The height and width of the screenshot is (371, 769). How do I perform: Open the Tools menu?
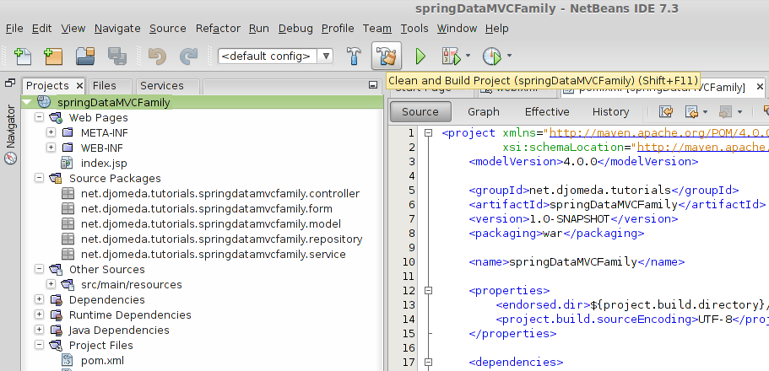pyautogui.click(x=414, y=29)
